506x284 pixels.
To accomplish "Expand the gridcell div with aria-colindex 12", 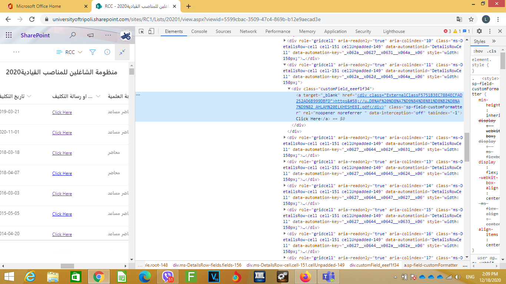I will pos(284,137).
